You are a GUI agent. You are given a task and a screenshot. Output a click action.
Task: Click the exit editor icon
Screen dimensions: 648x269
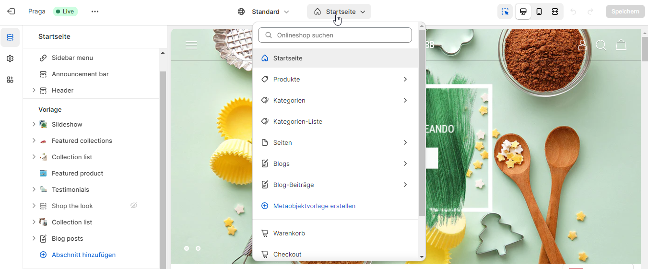pos(11,12)
